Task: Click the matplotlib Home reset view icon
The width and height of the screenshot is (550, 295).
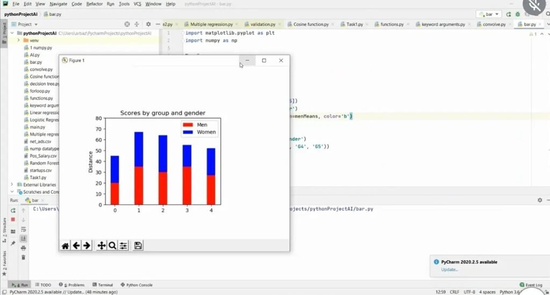Action: coord(65,246)
